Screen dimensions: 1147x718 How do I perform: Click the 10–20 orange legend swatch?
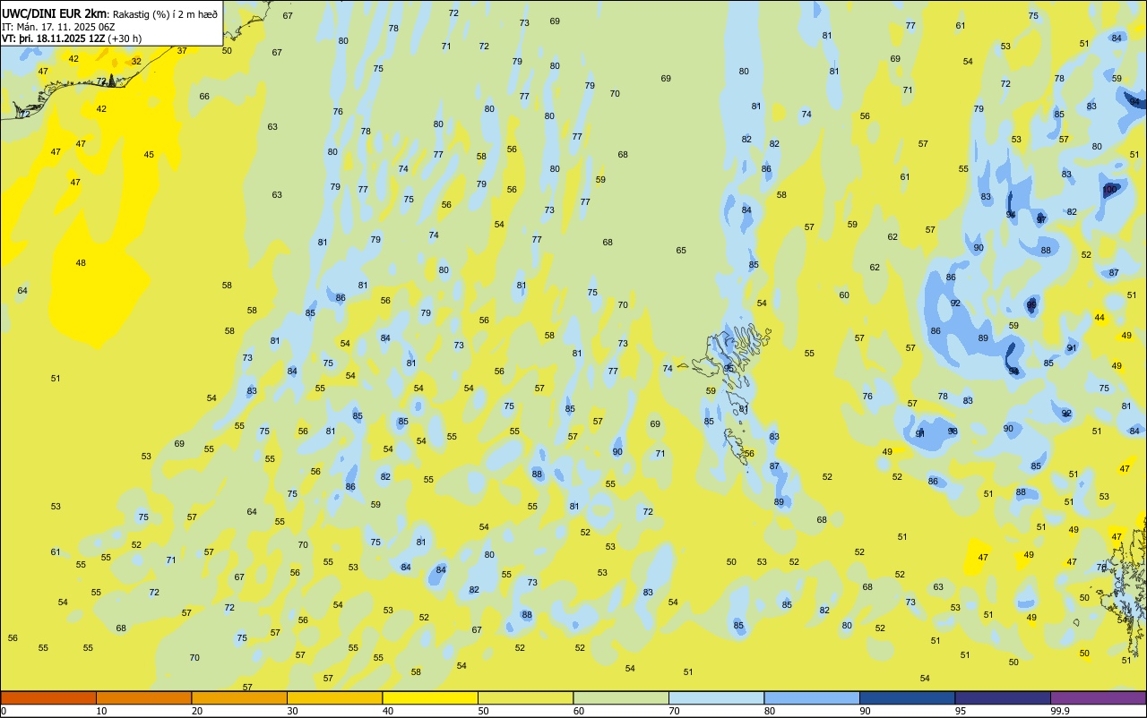[143, 697]
